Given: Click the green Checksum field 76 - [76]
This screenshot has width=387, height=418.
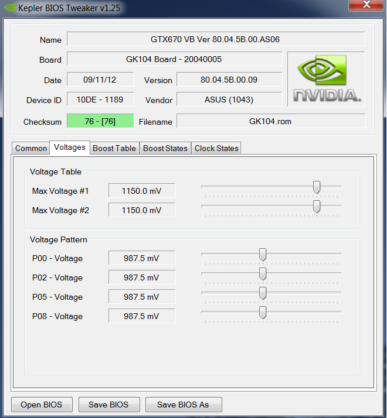Looking at the screenshot, I should click(x=100, y=121).
